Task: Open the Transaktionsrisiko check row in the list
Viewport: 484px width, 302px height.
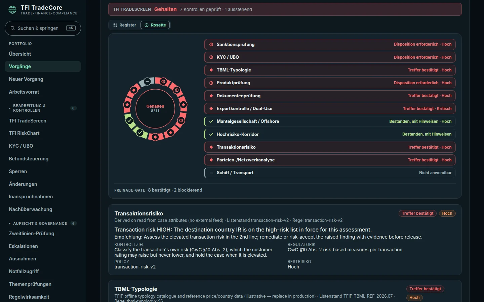Action: 330,147
